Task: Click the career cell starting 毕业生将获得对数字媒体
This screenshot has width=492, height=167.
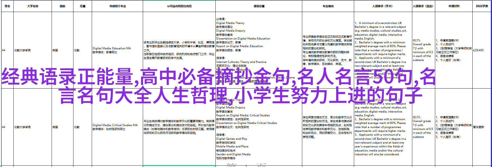Action: point(179,127)
